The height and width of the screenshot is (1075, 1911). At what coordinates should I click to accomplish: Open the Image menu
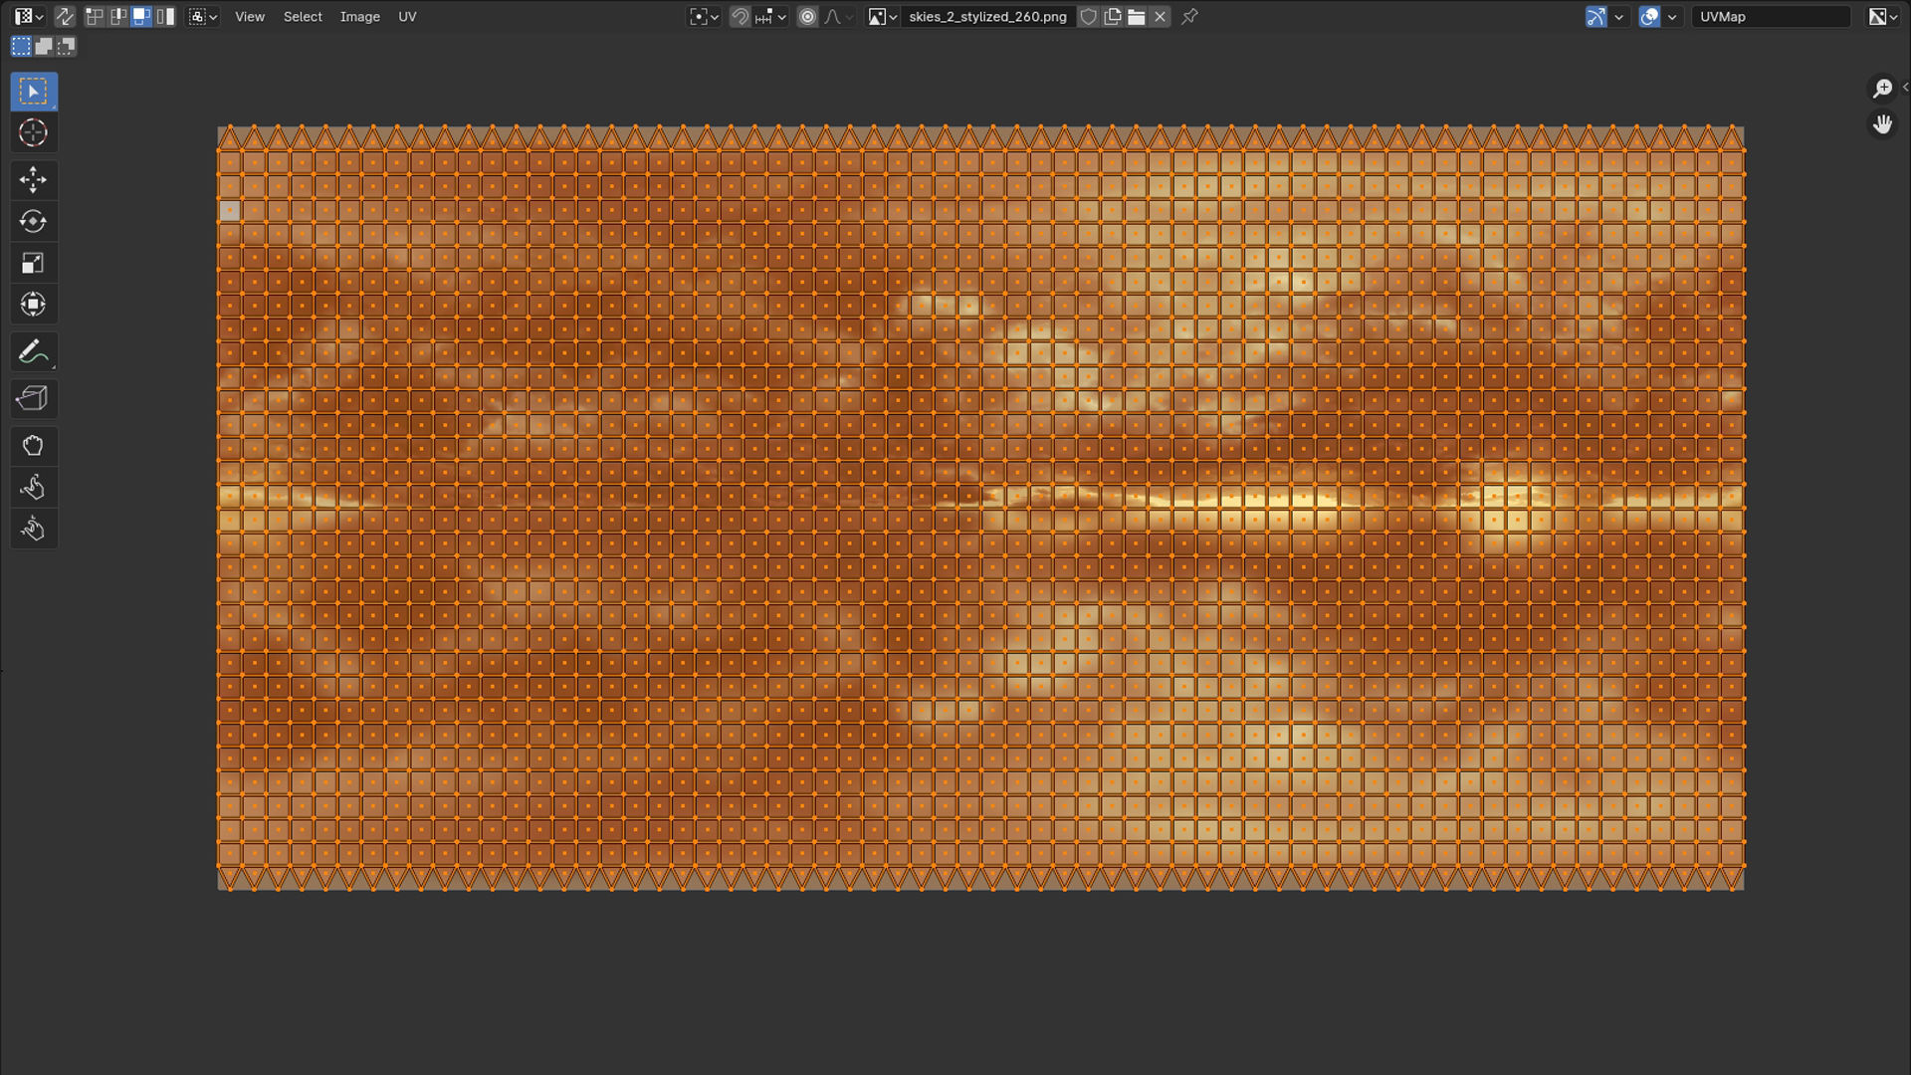coord(359,16)
